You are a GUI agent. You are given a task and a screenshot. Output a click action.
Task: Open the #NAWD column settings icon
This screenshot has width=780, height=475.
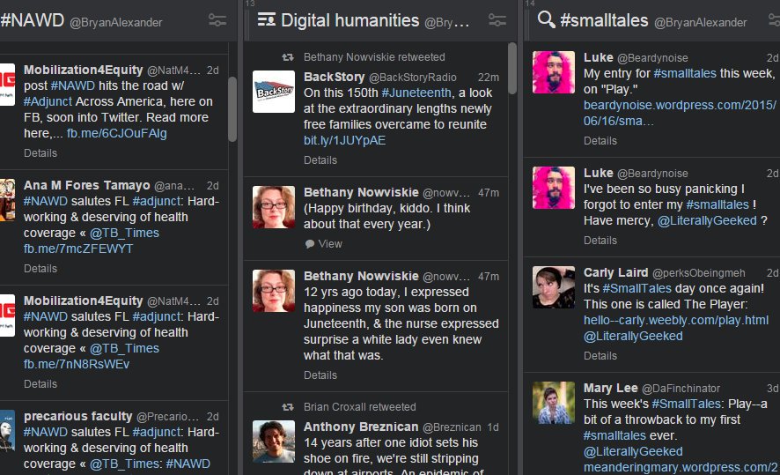click(217, 20)
